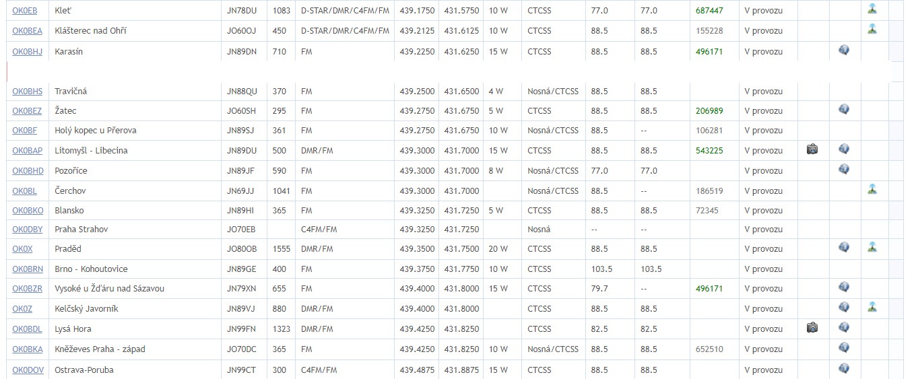Screen dimensions: 916x379
Task: Open the globe info icon for Žatec
Action: click(844, 110)
